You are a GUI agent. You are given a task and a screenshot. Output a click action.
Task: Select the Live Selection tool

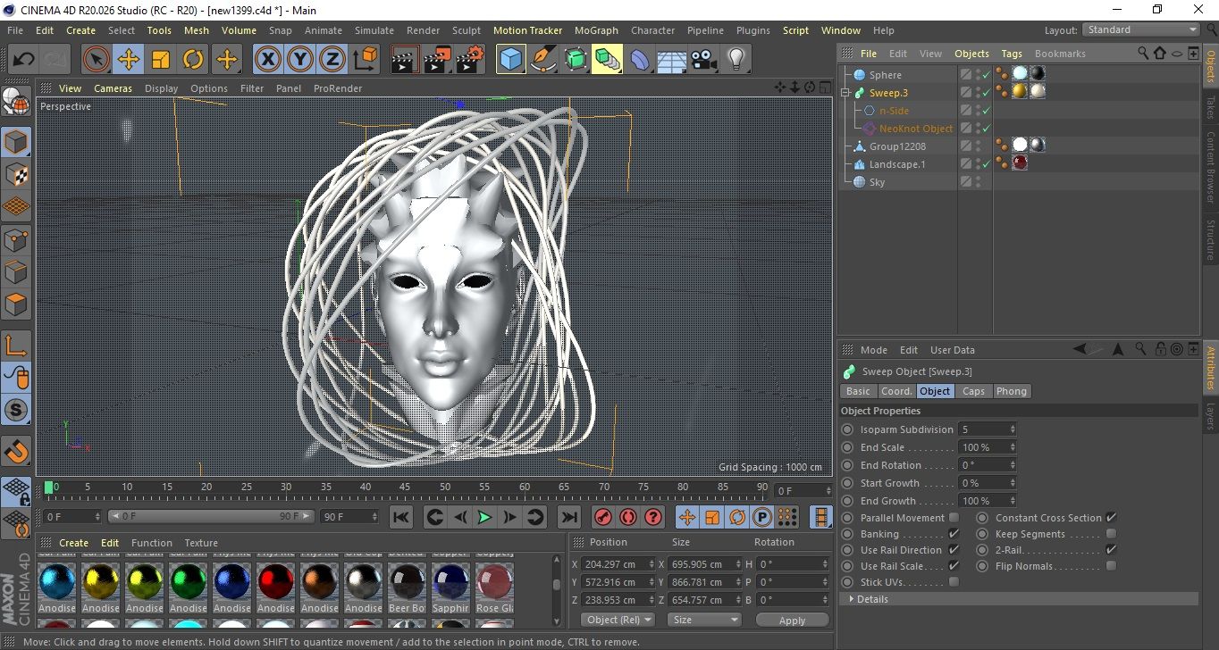coord(96,60)
